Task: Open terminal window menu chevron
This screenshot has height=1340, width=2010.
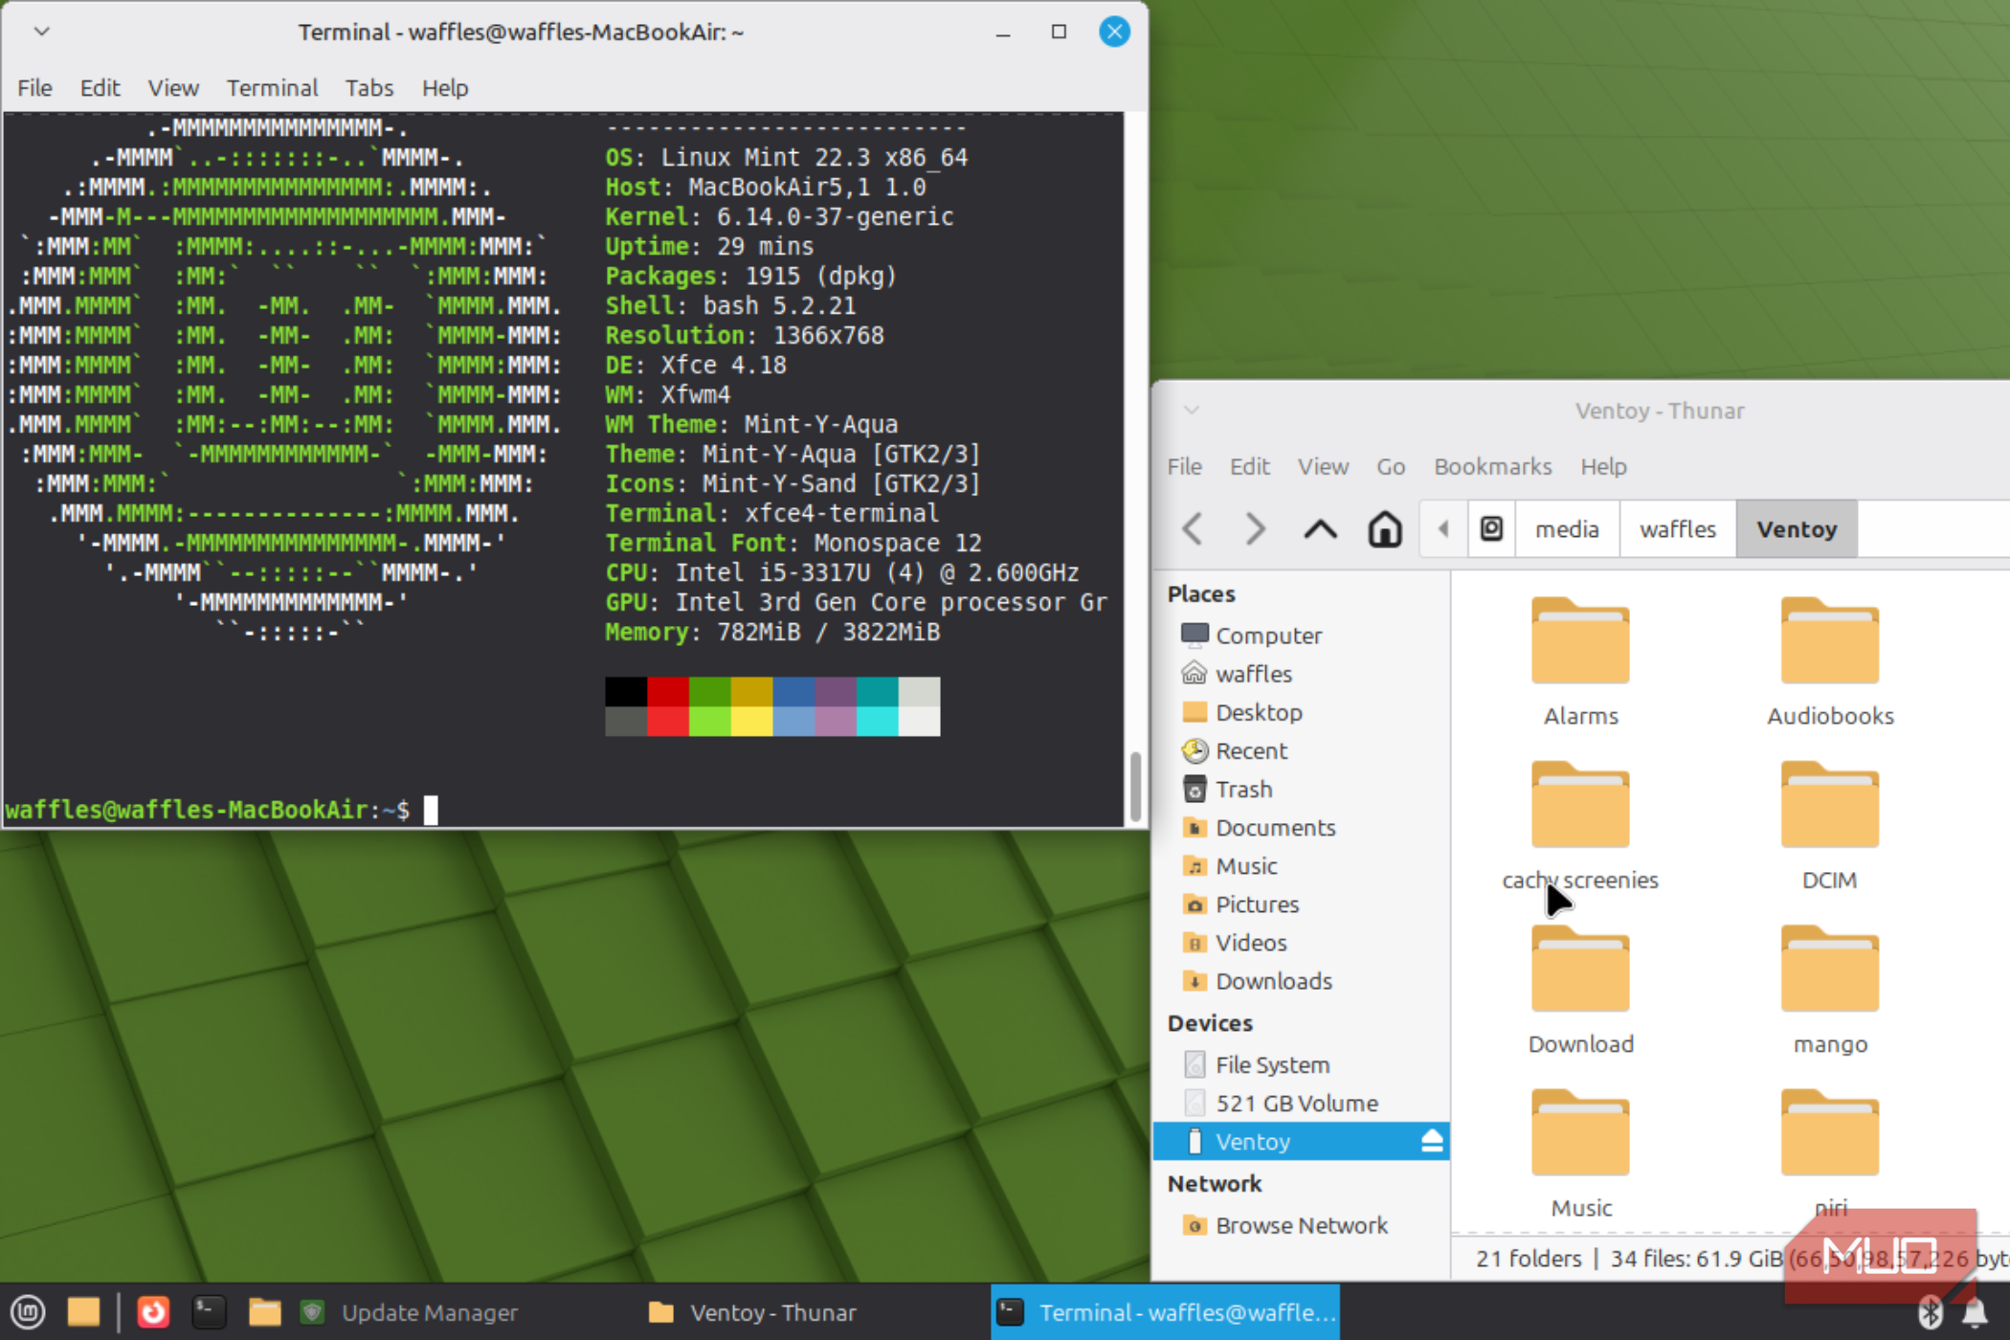Action: point(41,32)
